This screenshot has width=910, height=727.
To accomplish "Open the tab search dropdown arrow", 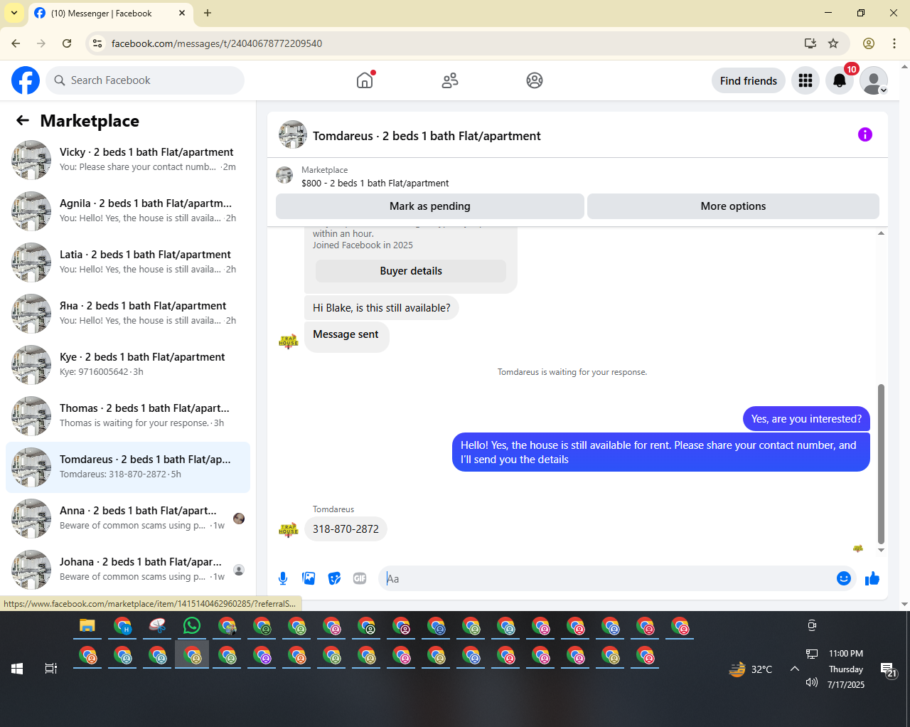I will tap(14, 13).
